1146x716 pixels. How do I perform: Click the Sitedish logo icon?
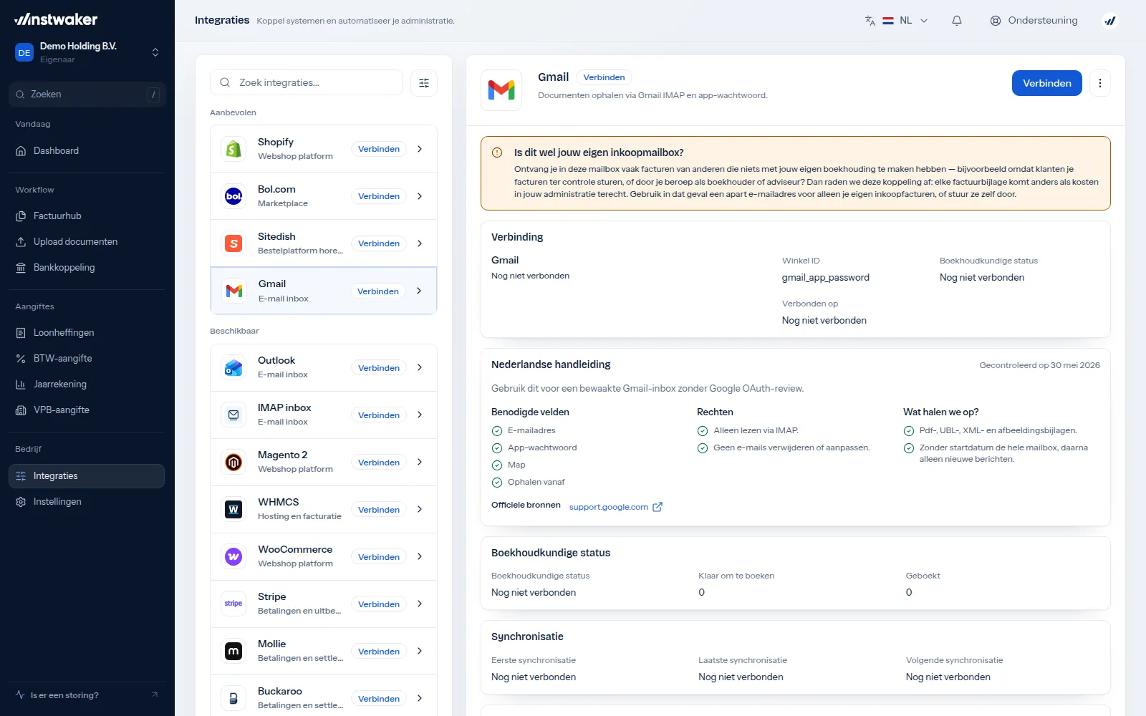tap(233, 243)
